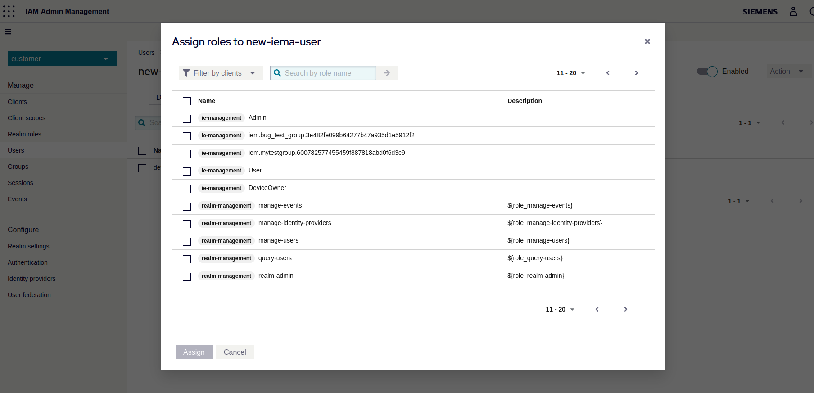Tick the realm-admin role checkbox
814x393 pixels.
click(187, 276)
